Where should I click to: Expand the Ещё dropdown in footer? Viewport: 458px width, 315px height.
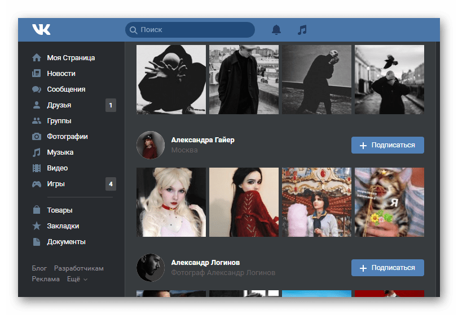pos(77,279)
